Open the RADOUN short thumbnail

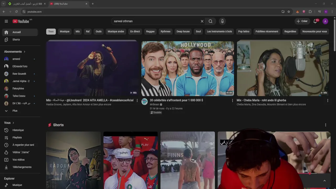tap(73, 160)
